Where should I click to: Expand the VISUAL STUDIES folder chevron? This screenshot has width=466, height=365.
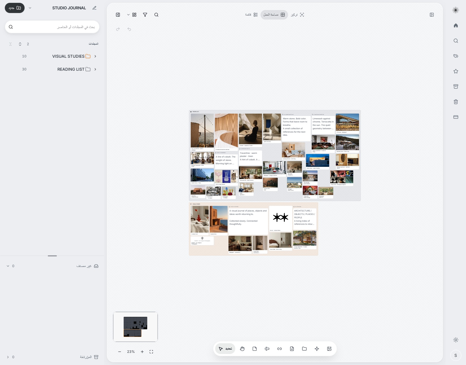coord(95,56)
